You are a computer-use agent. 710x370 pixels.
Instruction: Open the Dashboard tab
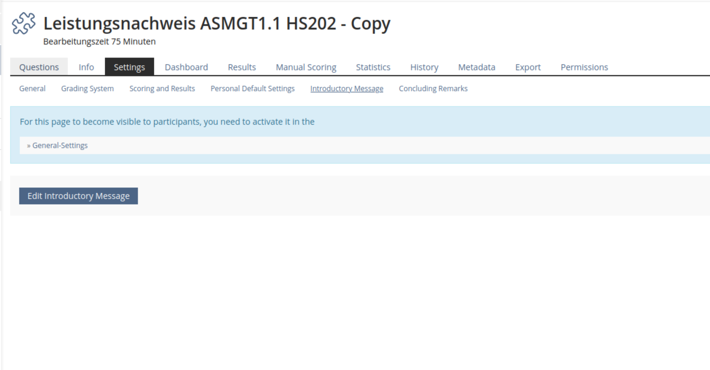tap(186, 67)
